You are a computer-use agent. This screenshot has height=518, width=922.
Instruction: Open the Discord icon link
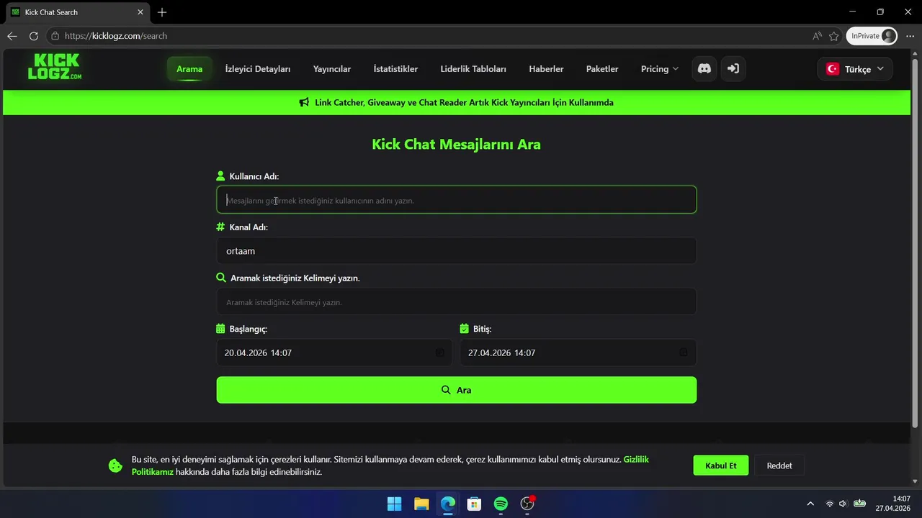pos(704,68)
